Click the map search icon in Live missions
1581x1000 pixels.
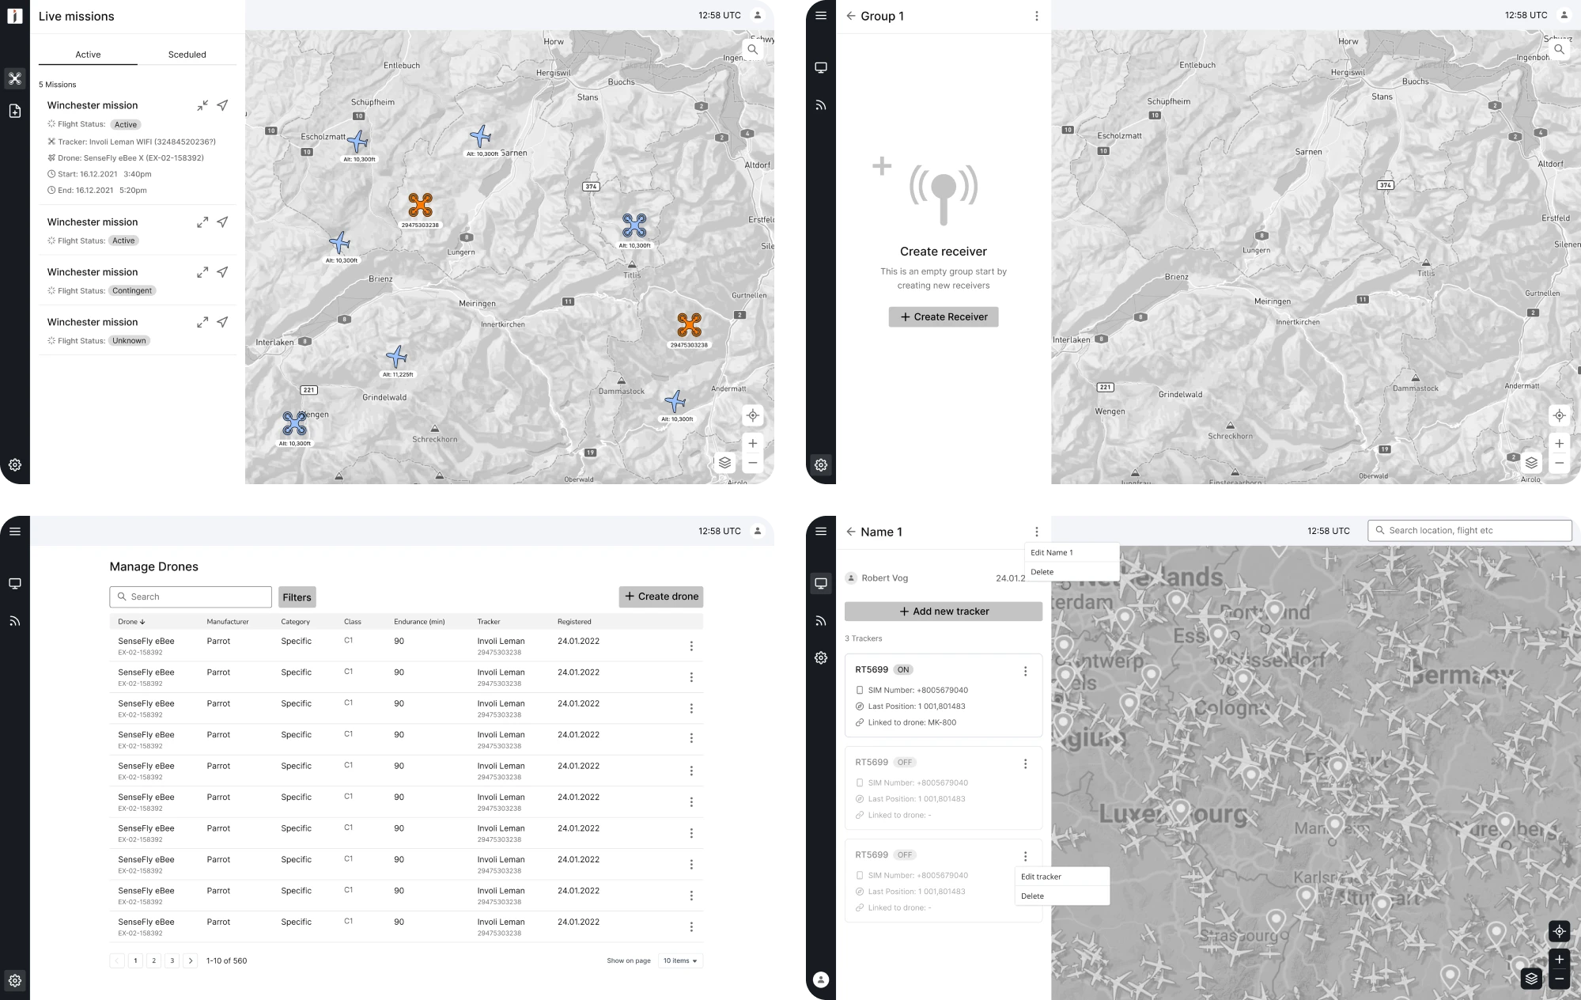752,50
